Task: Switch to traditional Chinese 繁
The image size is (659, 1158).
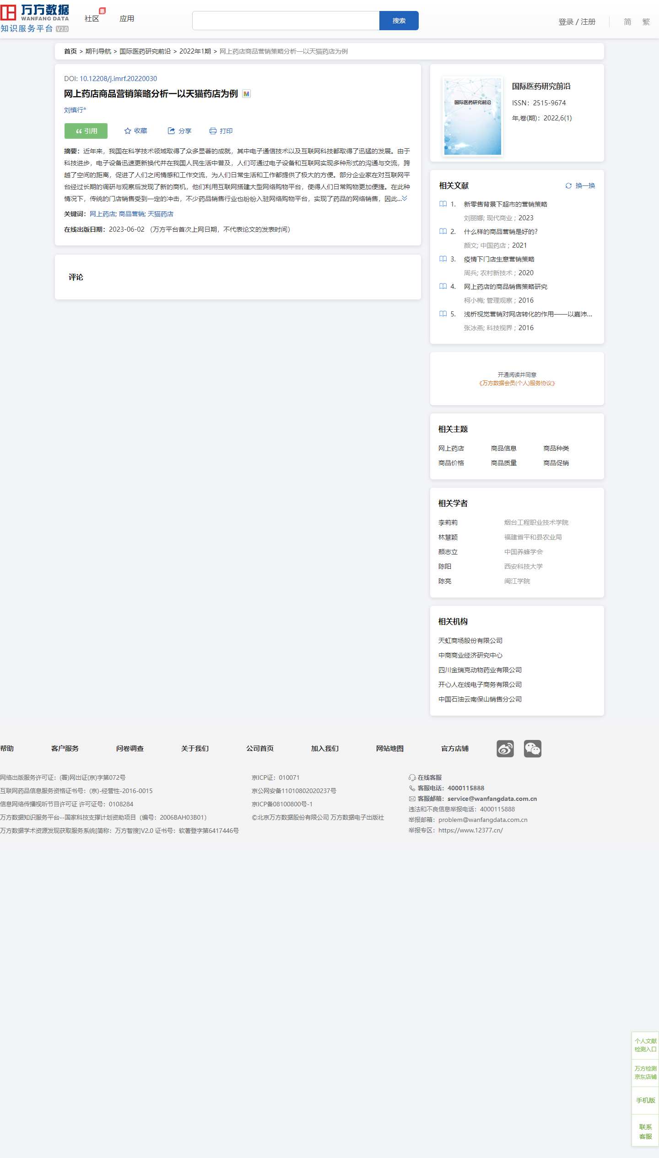Action: click(646, 22)
